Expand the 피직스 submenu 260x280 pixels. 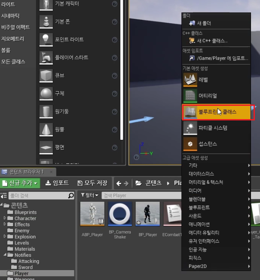point(216,258)
